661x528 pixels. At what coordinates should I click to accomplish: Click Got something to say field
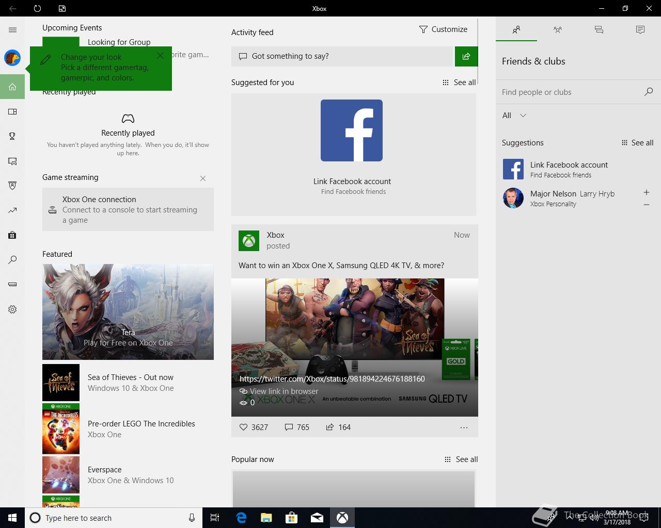click(x=342, y=56)
